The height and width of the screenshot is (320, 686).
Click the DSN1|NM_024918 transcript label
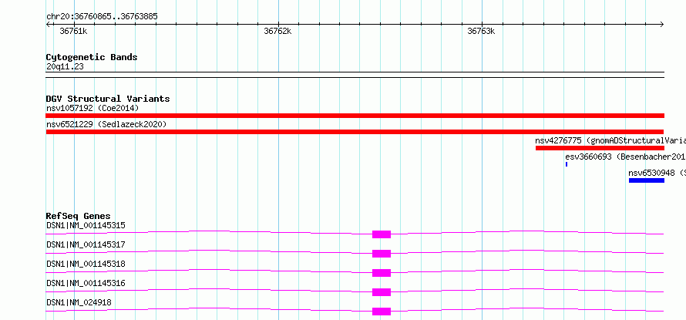79,302
